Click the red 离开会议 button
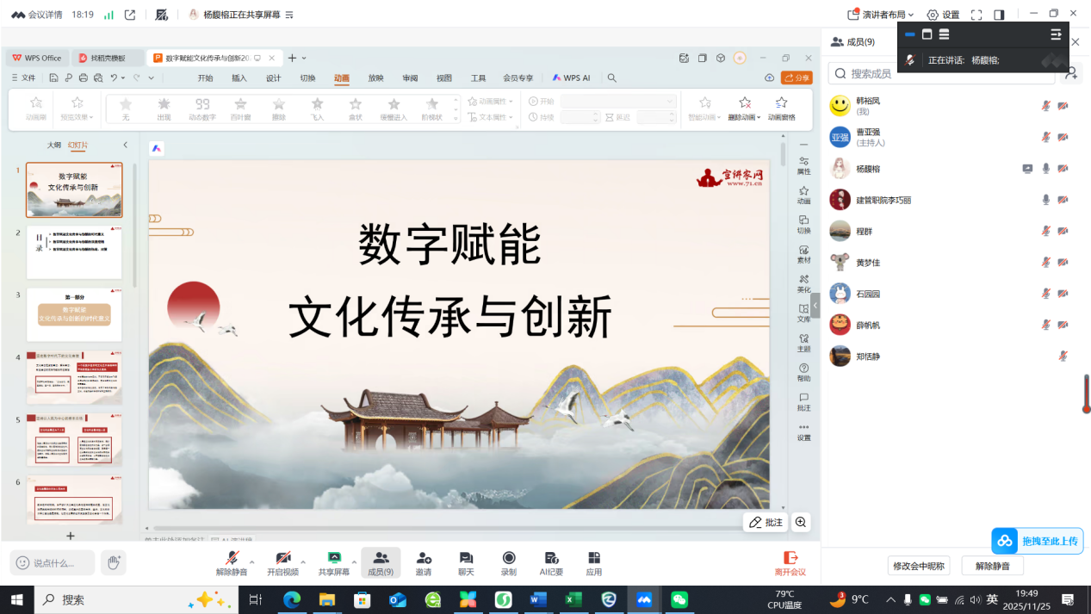This screenshot has height=614, width=1091. [790, 562]
